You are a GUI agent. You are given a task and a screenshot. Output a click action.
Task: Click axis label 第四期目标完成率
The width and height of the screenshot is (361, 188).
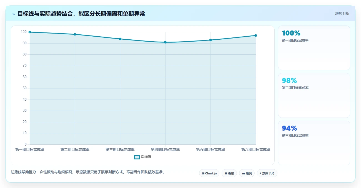tap(165, 149)
